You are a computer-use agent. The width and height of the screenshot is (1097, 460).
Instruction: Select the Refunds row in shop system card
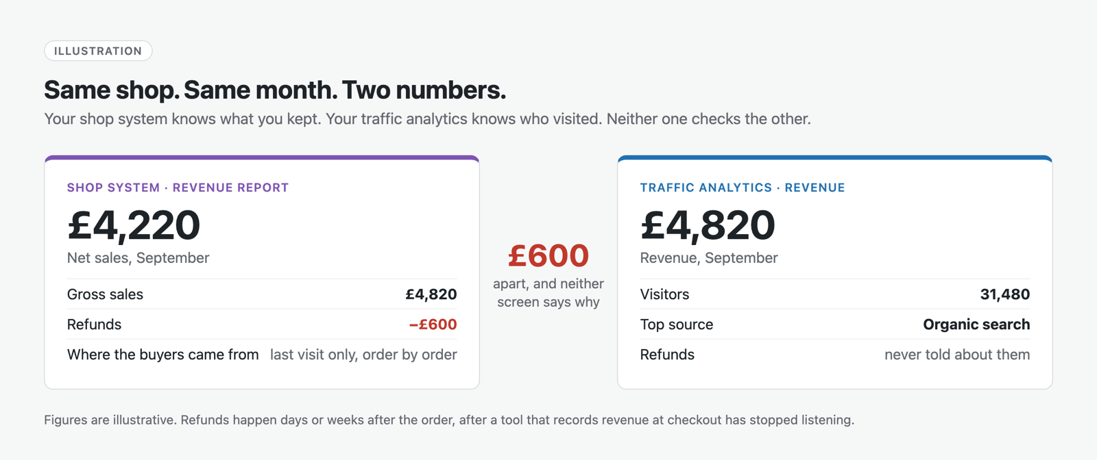point(262,324)
